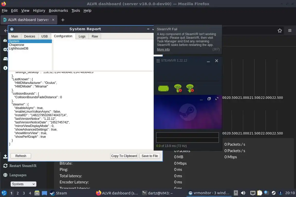This screenshot has height=197, width=296.
Task: Open Firefox hamburger application menu
Action: click(x=290, y=31)
